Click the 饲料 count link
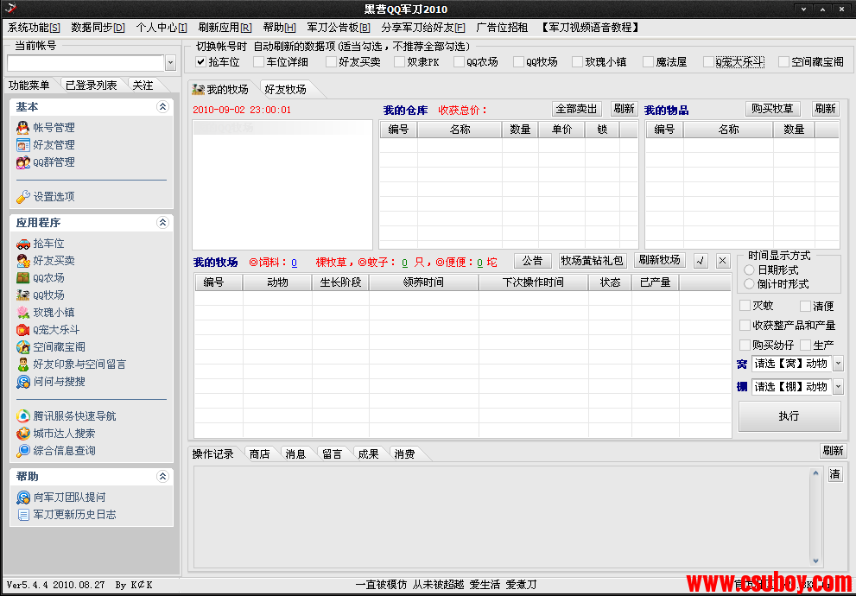The height and width of the screenshot is (596, 856). [294, 263]
